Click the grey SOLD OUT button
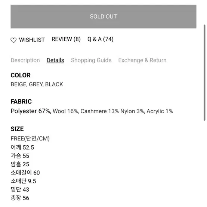Screen dimensions: 207x207 coord(103,17)
